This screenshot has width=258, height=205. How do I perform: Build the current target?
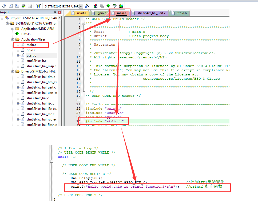tap(11, 5)
